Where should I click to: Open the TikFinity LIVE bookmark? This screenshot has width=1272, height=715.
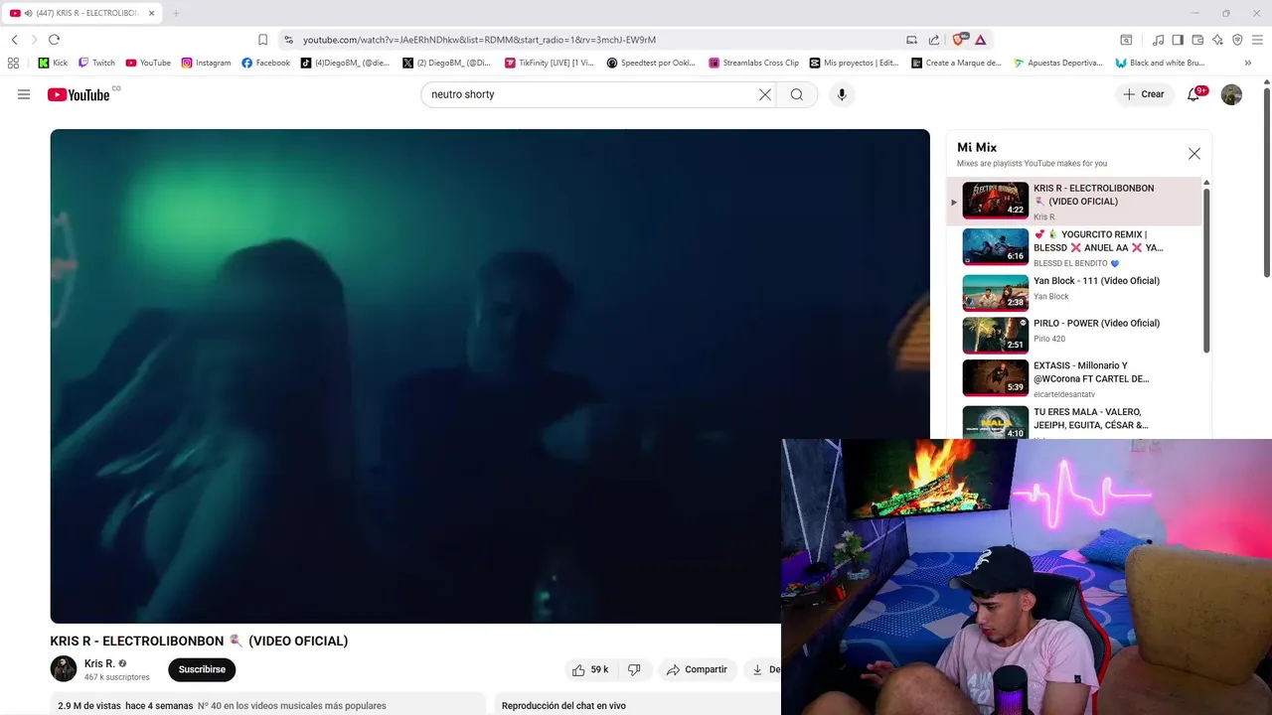[549, 63]
